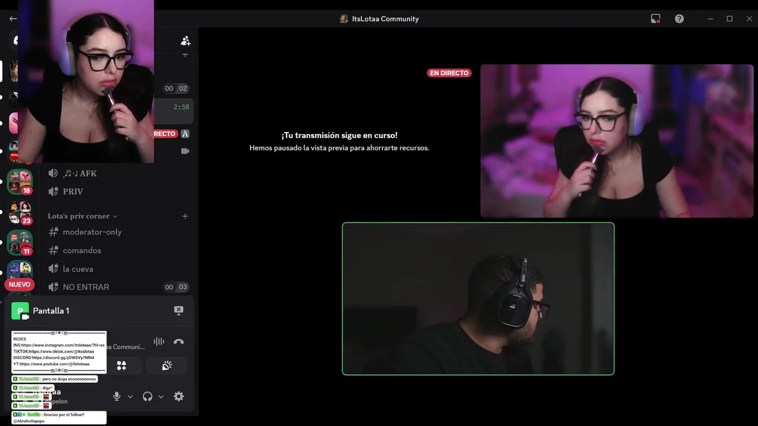This screenshot has height=426, width=758.
Task: Stop sharing the Pantalla 1 stream
Action: point(178,311)
